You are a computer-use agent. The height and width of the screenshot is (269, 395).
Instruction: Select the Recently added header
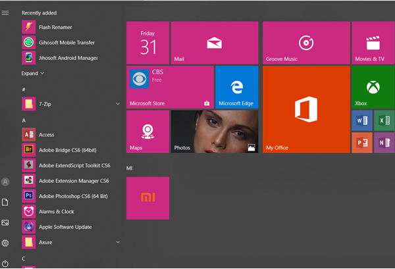(x=39, y=13)
